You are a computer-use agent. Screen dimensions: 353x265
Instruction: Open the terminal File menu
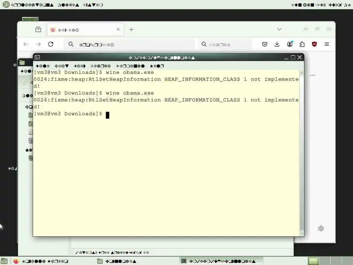43,66
